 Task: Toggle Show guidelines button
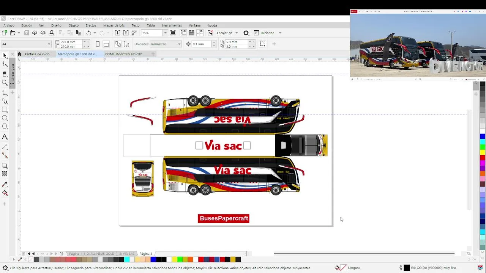click(x=200, y=33)
